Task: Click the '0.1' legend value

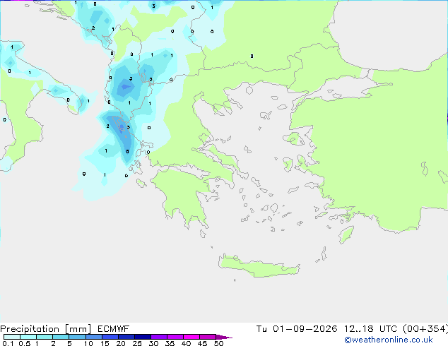Action: point(8,343)
